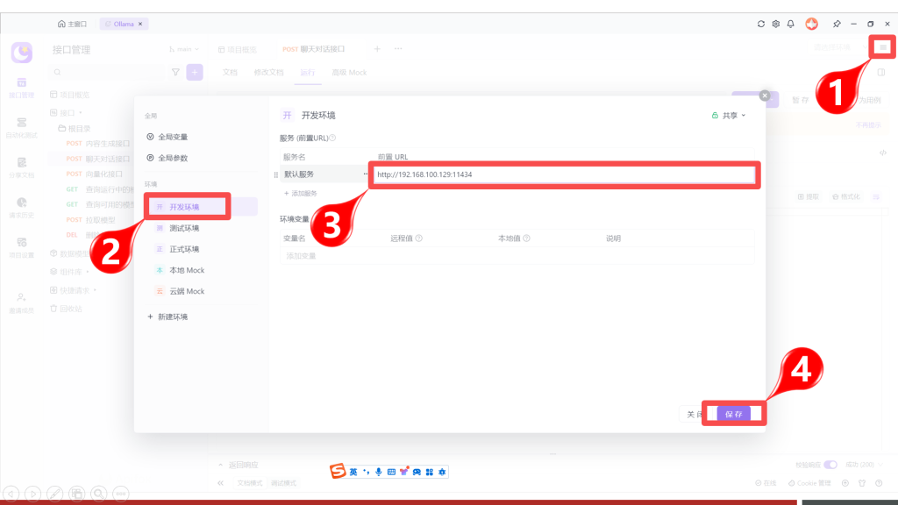
Task: Click 新建环境 to add an environment
Action: [173, 317]
